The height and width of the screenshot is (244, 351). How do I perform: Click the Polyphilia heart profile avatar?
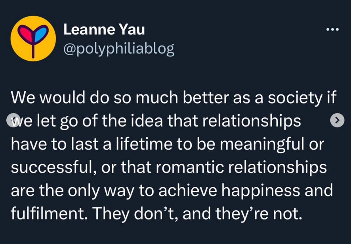click(33, 38)
